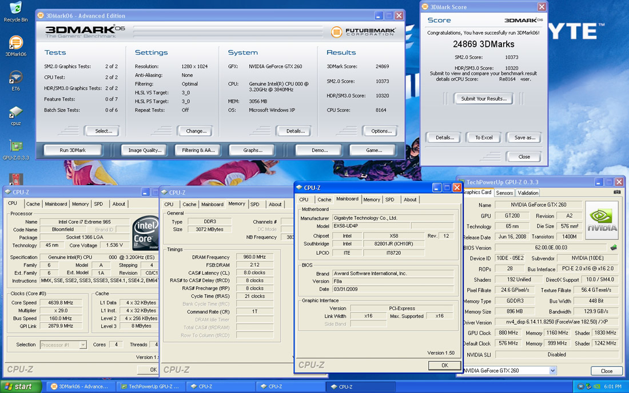
Task: Open the Recycle Bin desktop icon
Action: click(15, 11)
